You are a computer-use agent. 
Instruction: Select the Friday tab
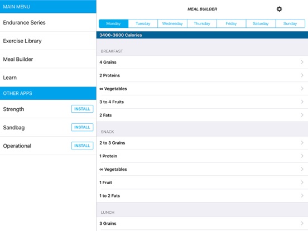(x=232, y=23)
